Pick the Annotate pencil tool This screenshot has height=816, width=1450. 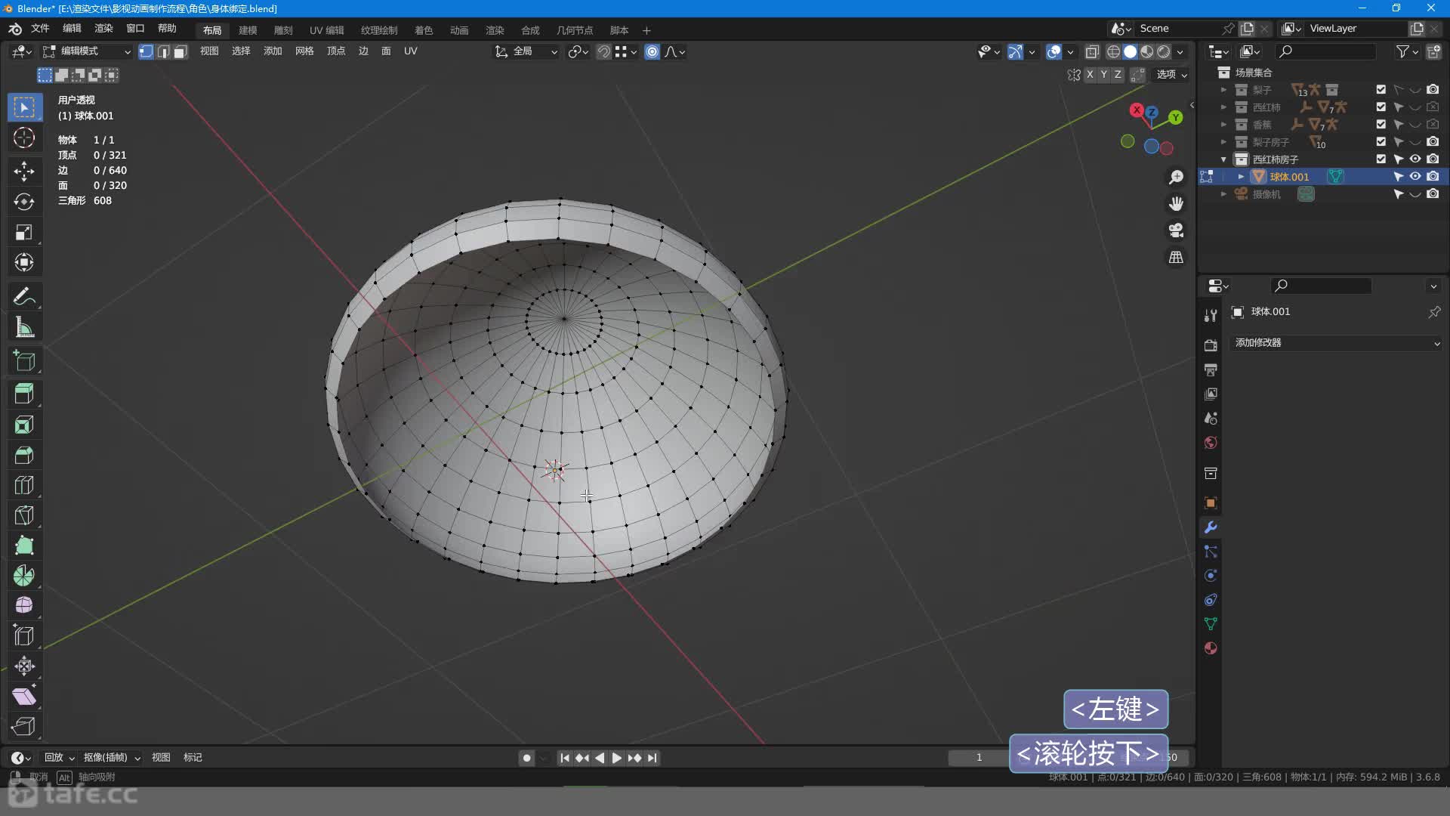pyautogui.click(x=24, y=296)
